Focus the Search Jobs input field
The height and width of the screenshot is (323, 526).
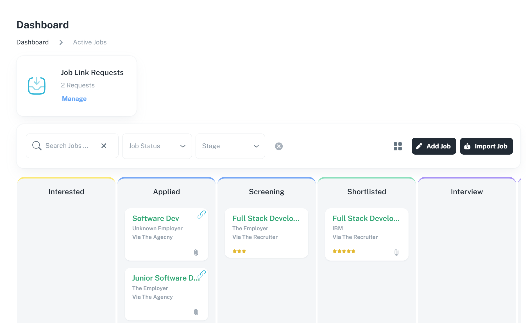67,146
